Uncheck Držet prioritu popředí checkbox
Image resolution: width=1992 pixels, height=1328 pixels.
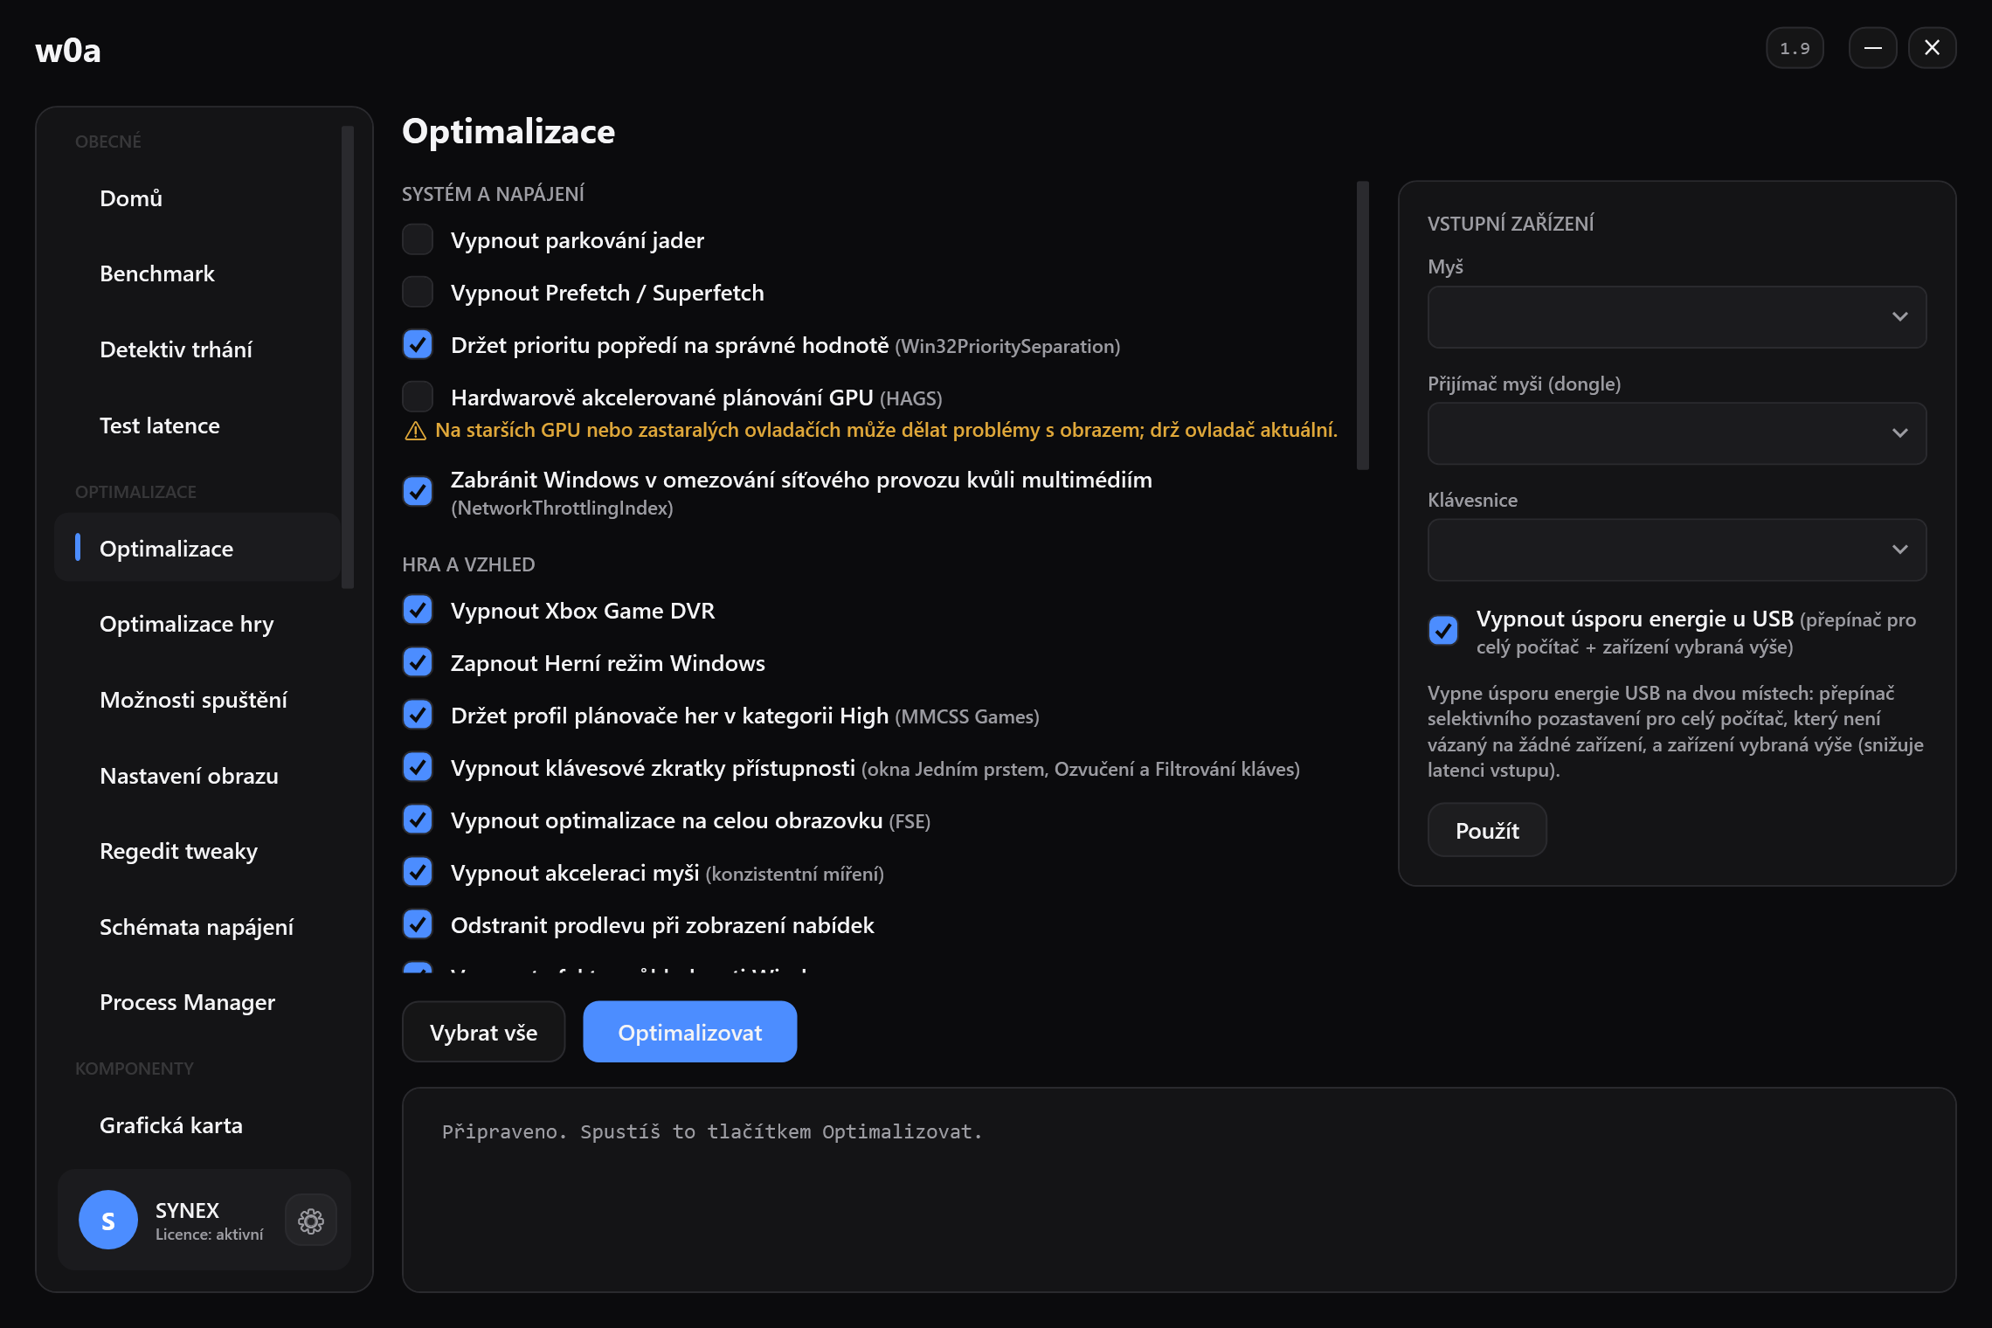(418, 344)
